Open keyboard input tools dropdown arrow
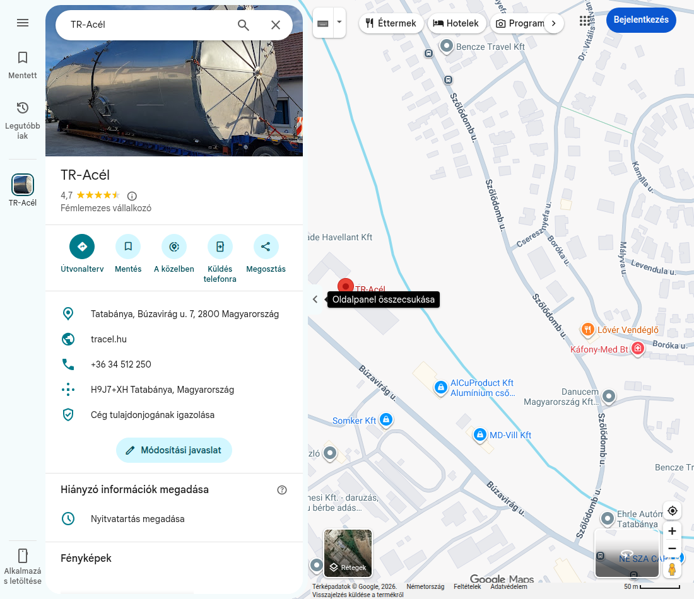The image size is (694, 599). (339, 21)
